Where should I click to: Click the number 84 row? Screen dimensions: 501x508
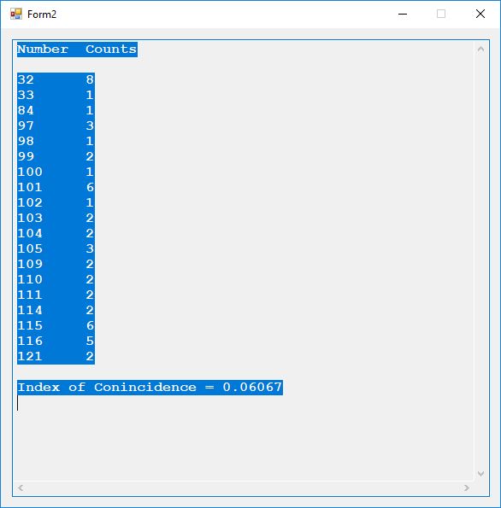(56, 110)
